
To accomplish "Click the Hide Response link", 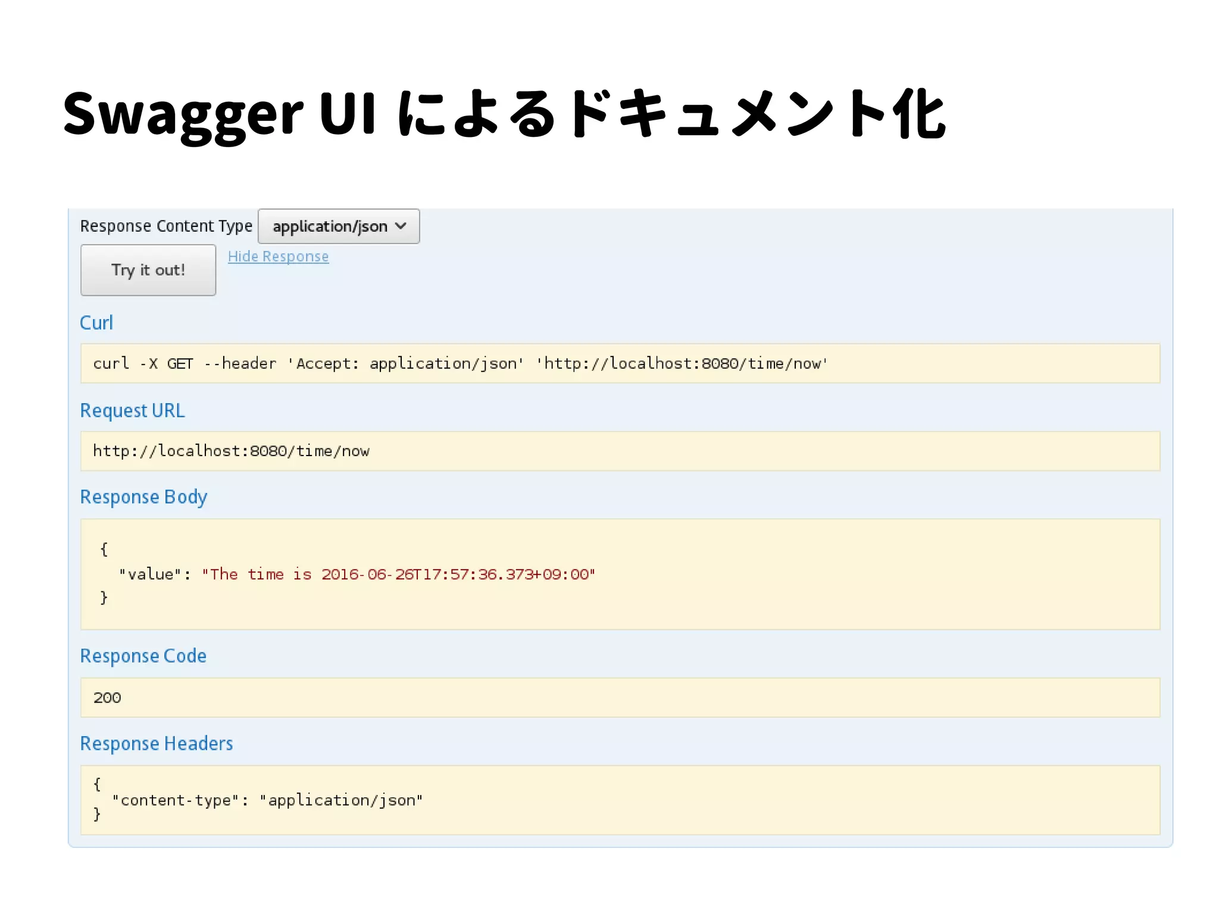I will pos(278,257).
